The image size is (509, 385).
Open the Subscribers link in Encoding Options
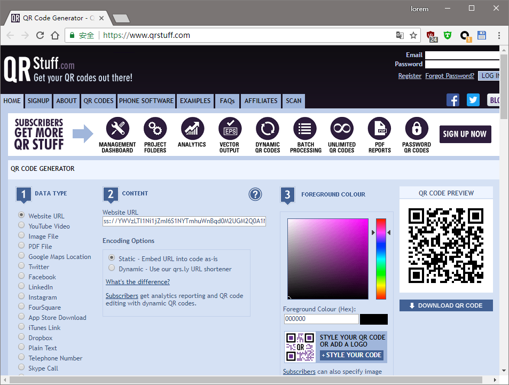coord(122,296)
